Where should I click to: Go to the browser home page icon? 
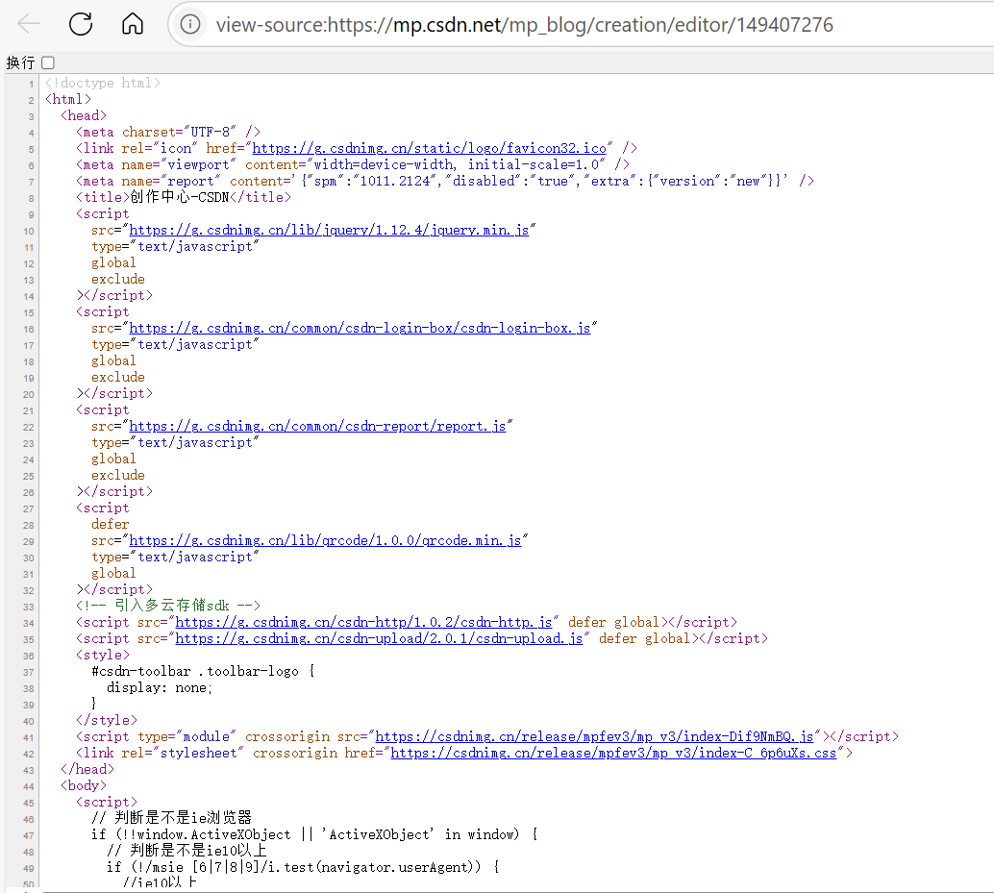(133, 25)
